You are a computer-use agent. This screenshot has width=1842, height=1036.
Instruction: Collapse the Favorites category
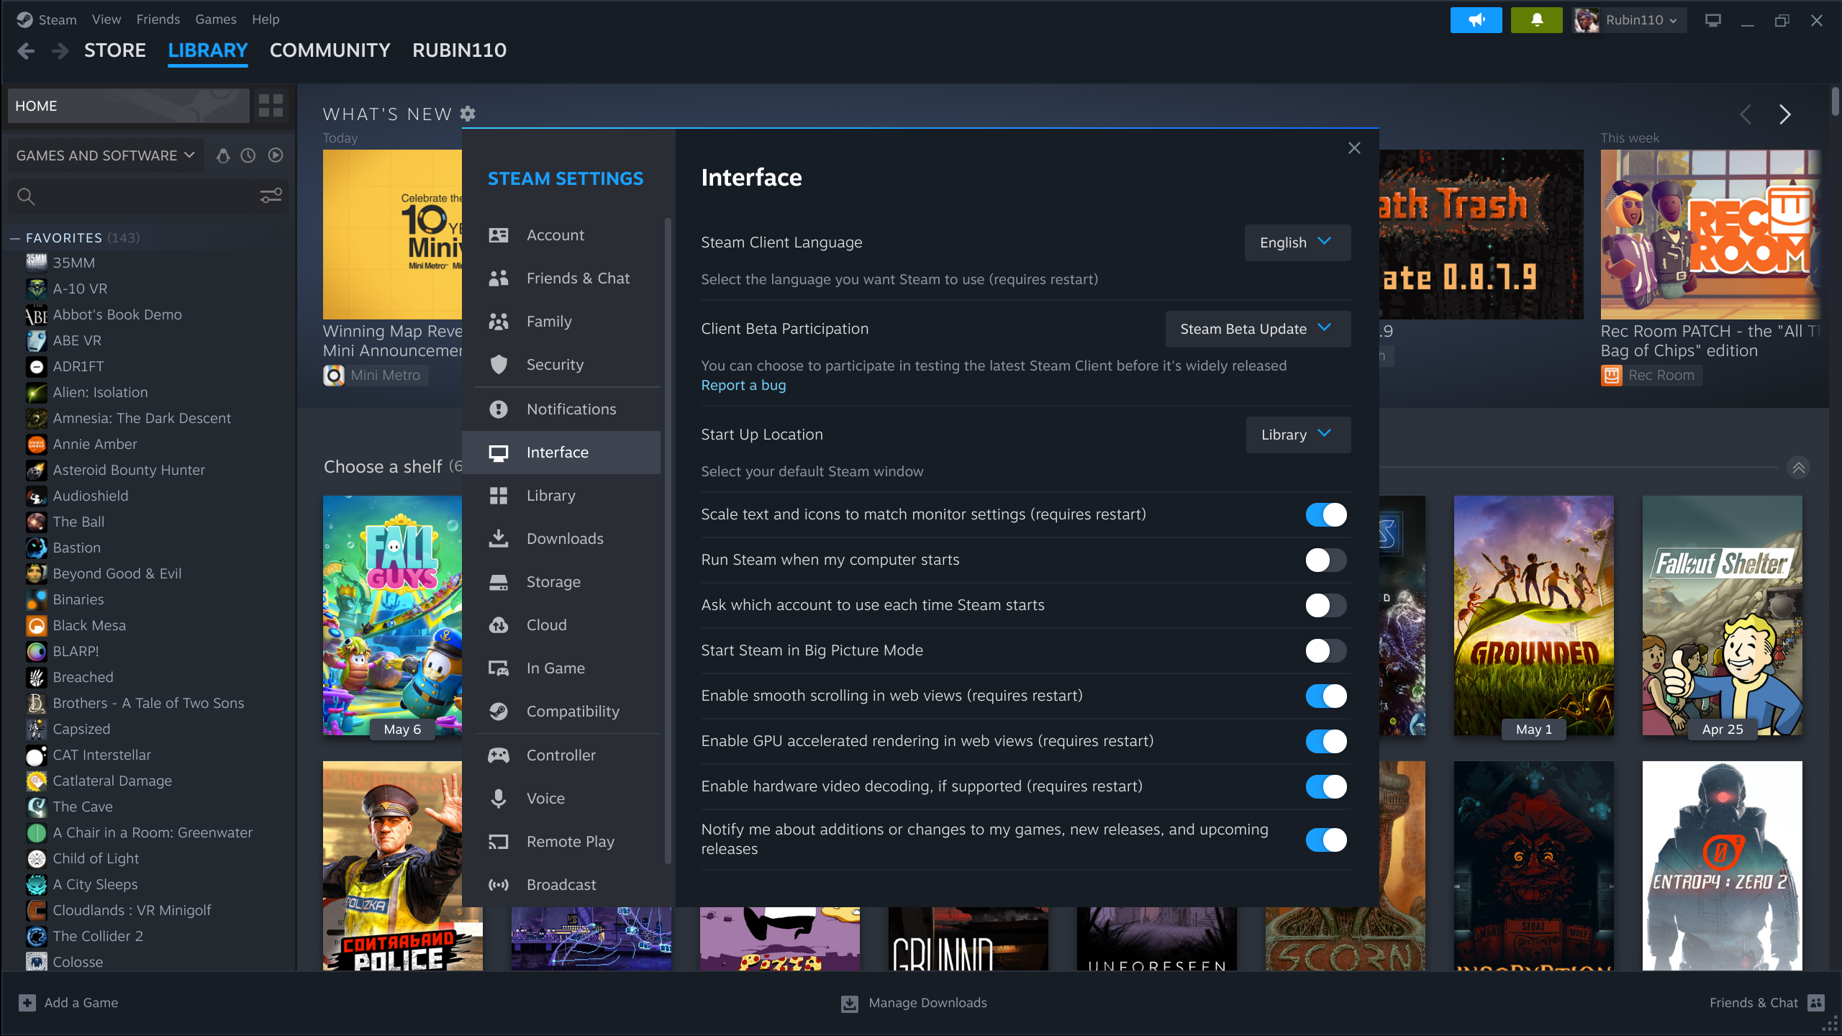point(15,237)
